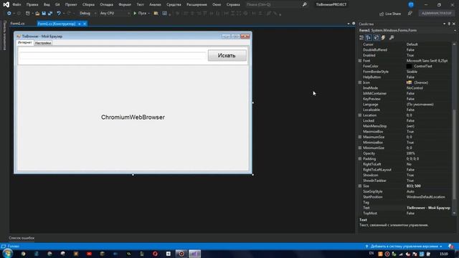The width and height of the screenshot is (459, 258).
Task: Open the document tabs list dropdown arrow
Action: point(349,24)
